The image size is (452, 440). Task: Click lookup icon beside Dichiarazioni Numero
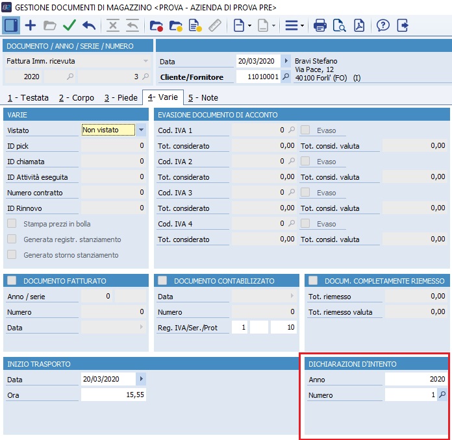click(x=442, y=395)
